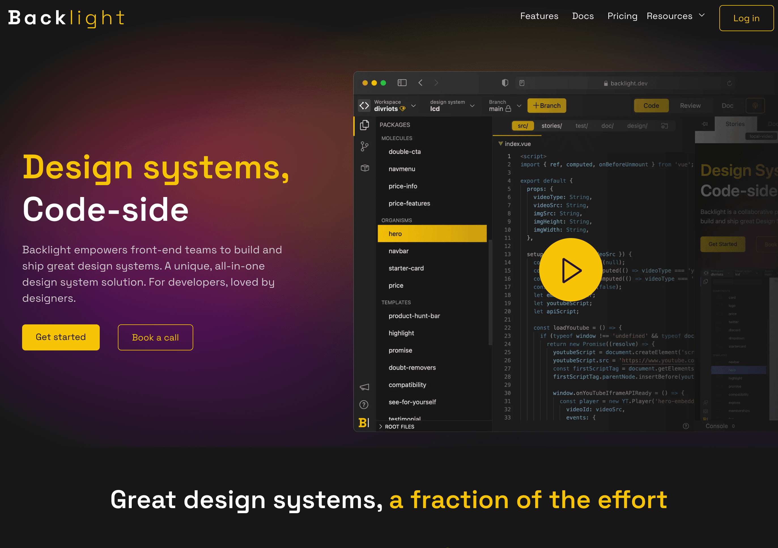The width and height of the screenshot is (778, 548).
Task: Expand the ROOT FILES section
Action: pos(397,427)
